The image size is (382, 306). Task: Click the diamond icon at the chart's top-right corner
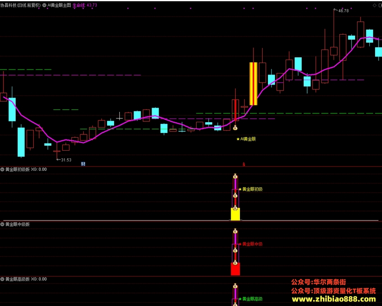[375, 5]
